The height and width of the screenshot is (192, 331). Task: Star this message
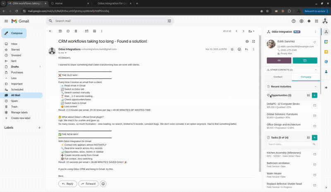(x=232, y=49)
